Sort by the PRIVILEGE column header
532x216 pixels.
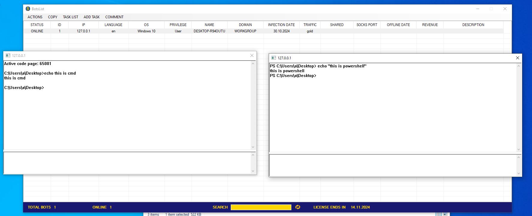point(178,25)
